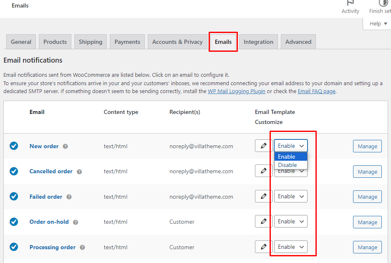Click the Manage button for Failed order
Screen dimensions: 391x263
367,197
